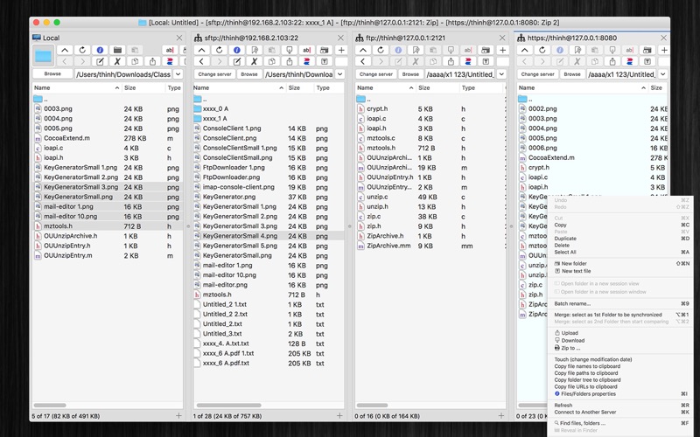Refresh the https pane listing

tap(542, 50)
